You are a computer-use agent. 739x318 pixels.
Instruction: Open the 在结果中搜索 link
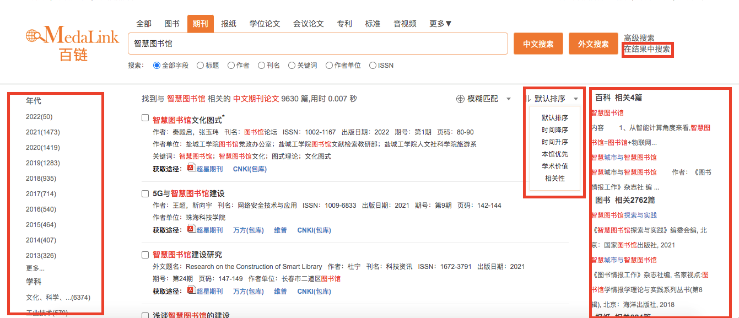coord(647,49)
